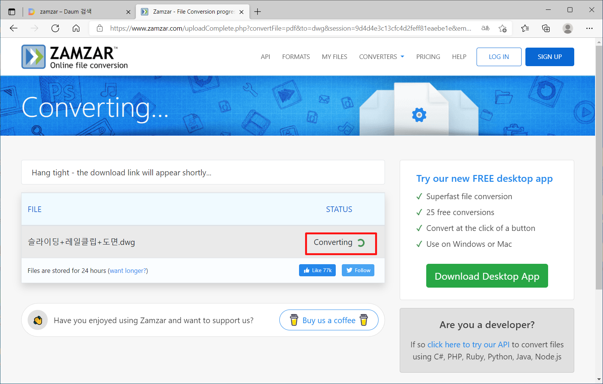View site info via the lock icon
603x384 pixels.
[100, 28]
